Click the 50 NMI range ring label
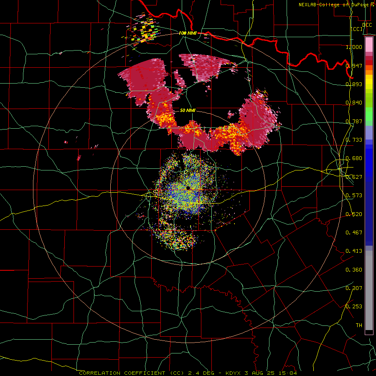Viewport: 376px width, 376px height. 188,110
